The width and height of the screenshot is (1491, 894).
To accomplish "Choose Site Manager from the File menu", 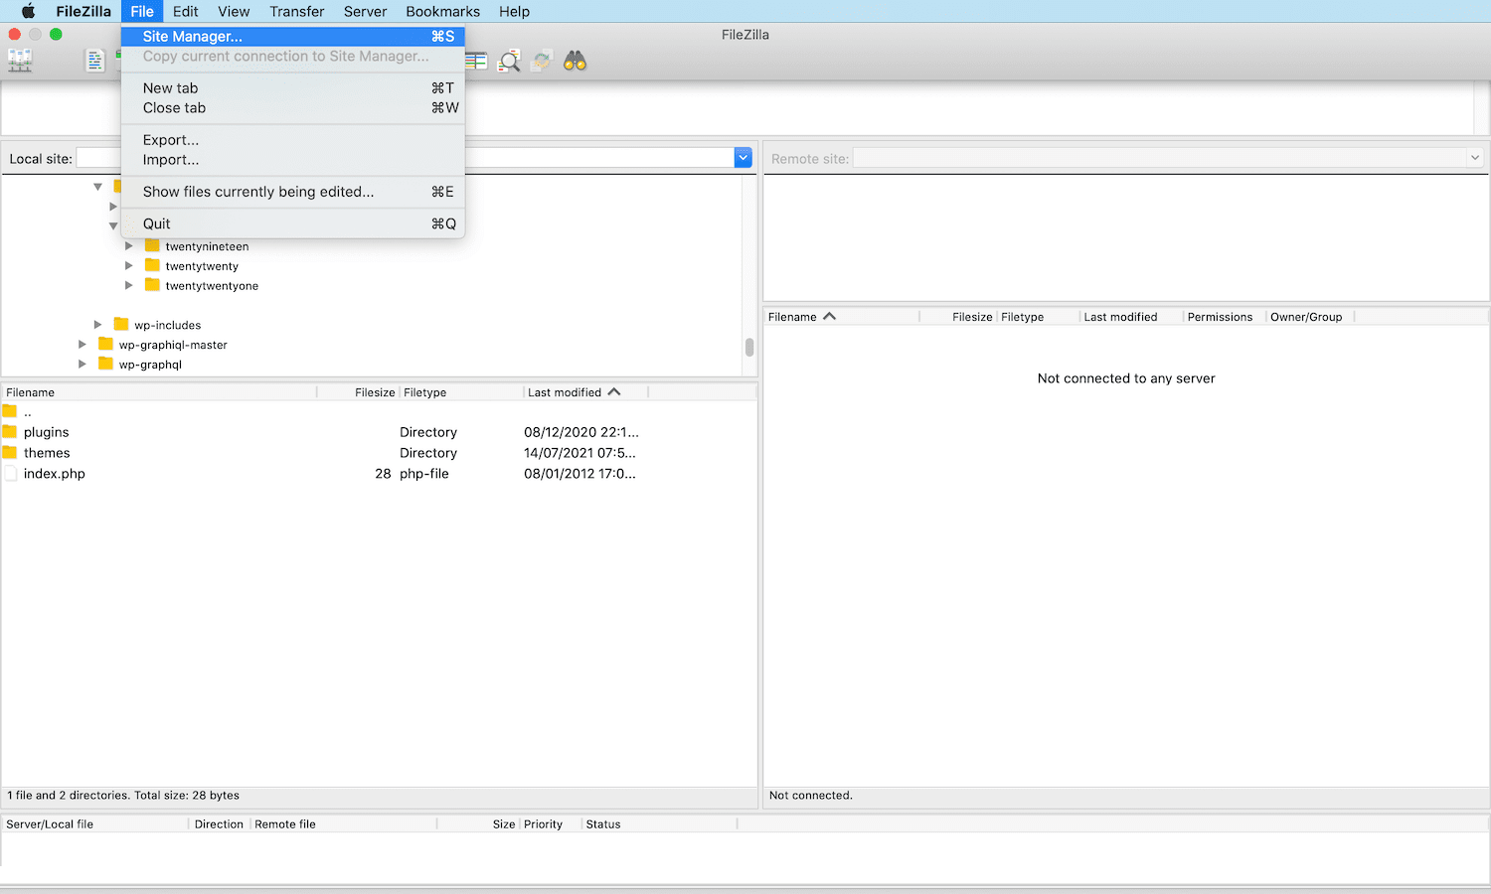I will pyautogui.click(x=192, y=36).
